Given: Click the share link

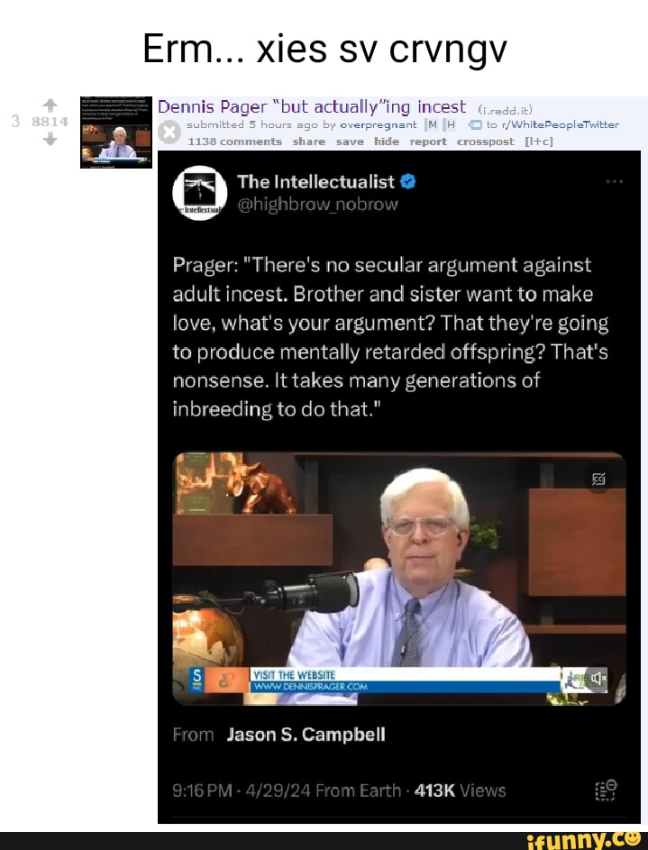Looking at the screenshot, I should tap(309, 142).
